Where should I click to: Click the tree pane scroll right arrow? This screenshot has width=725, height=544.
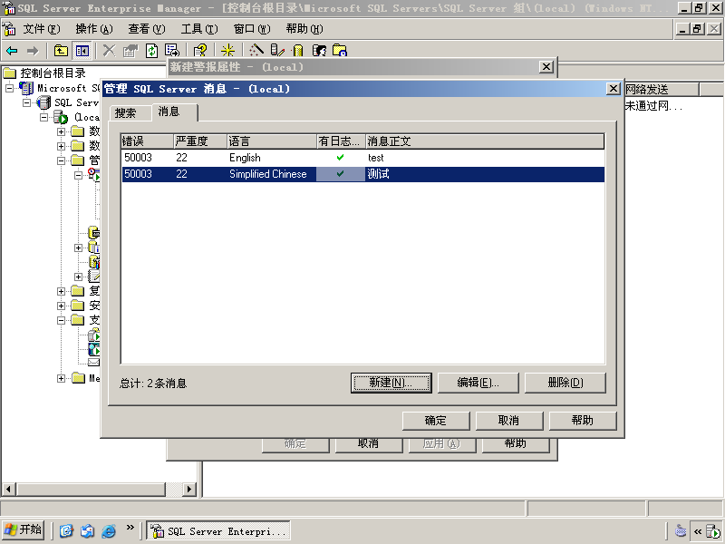(188, 489)
